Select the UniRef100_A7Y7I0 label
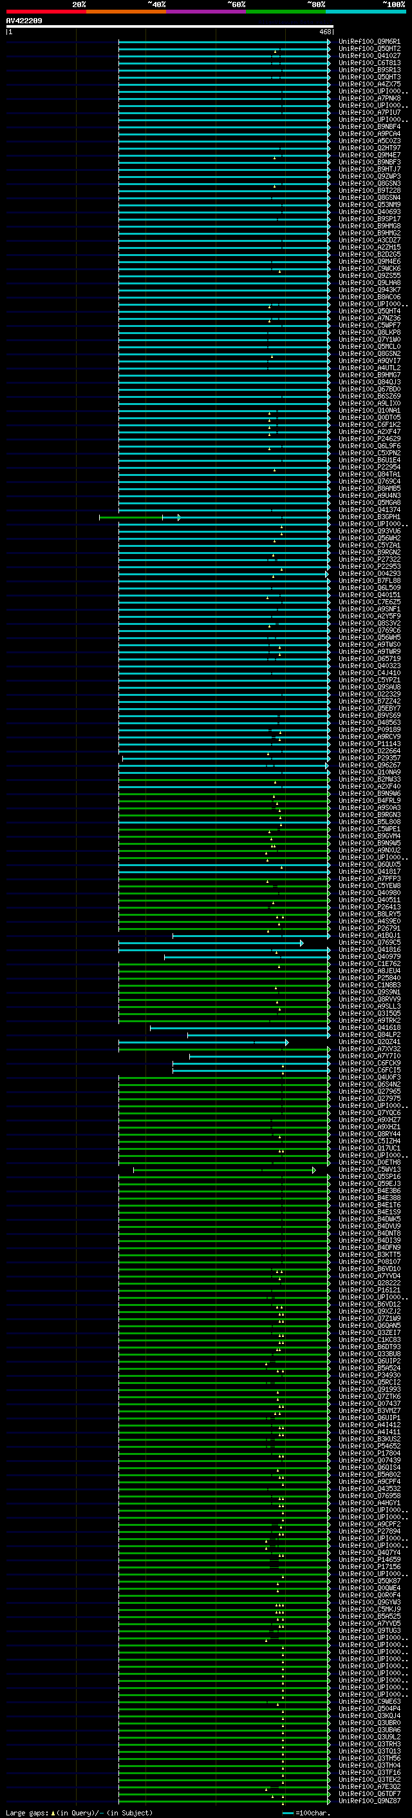412x1818 pixels. pyautogui.click(x=370, y=1056)
